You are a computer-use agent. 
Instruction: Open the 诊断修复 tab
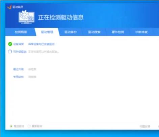coord(141,32)
